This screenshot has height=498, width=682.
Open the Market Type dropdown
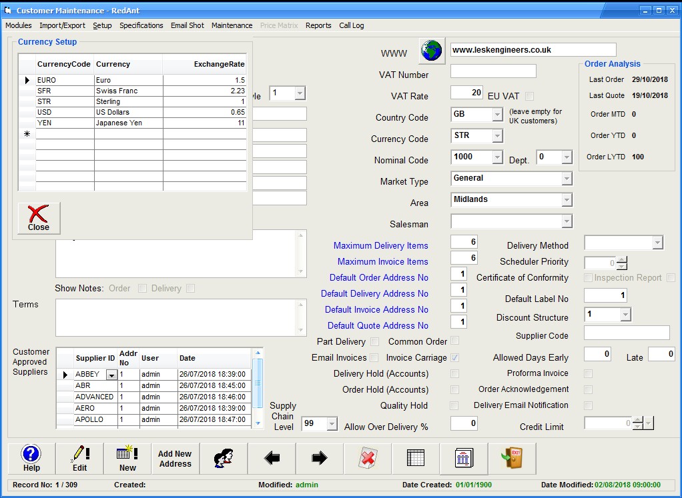point(567,179)
